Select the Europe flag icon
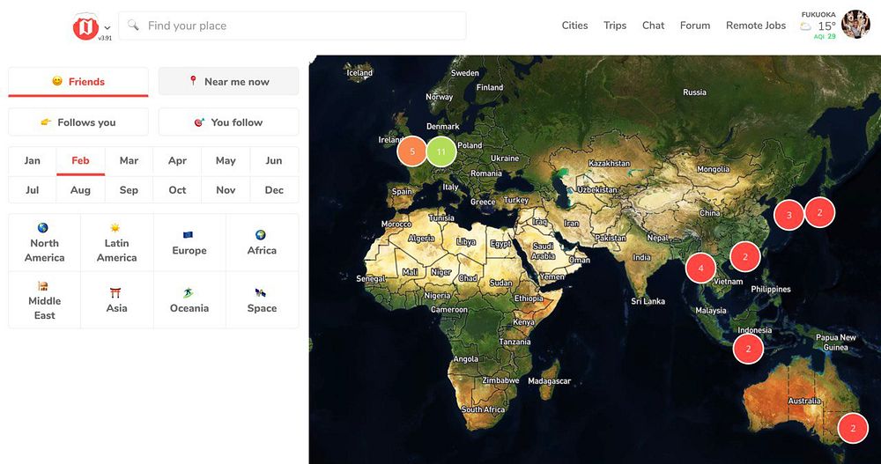 click(x=189, y=234)
